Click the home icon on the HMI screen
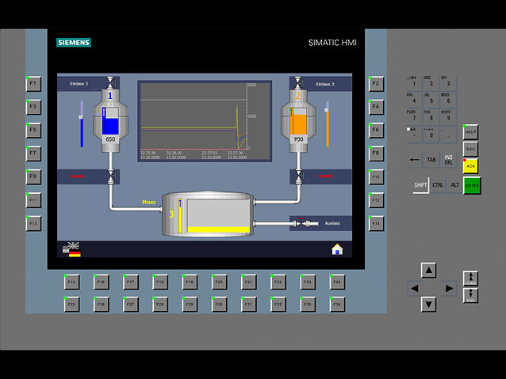Screen dimensions: 506x379 click(x=337, y=249)
